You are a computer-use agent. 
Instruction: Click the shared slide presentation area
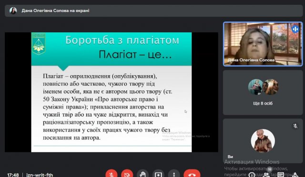(x=112, y=92)
